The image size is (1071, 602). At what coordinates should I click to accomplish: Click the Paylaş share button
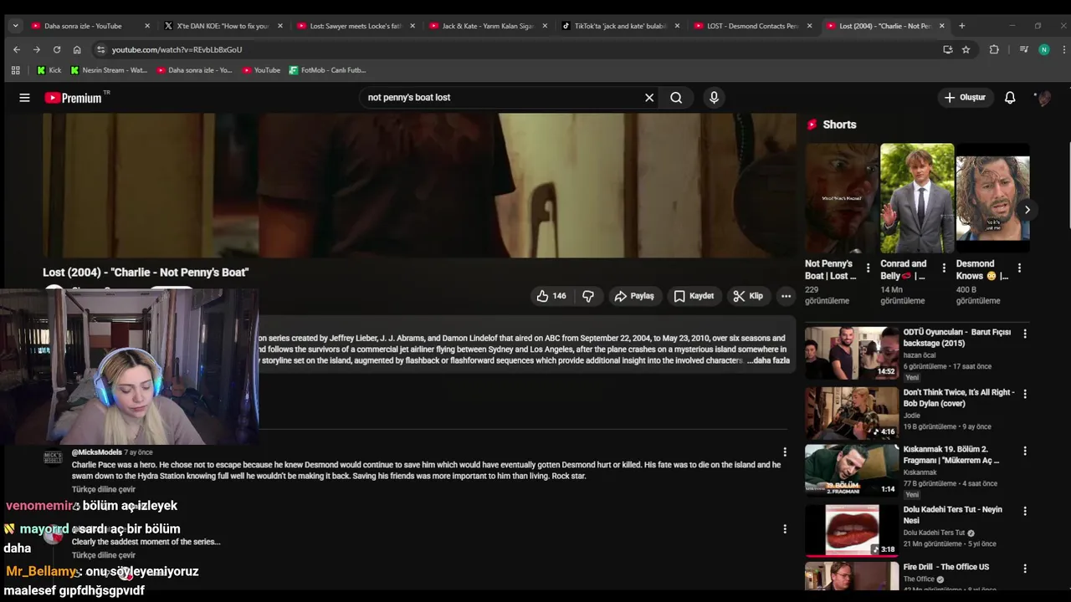[634, 296]
